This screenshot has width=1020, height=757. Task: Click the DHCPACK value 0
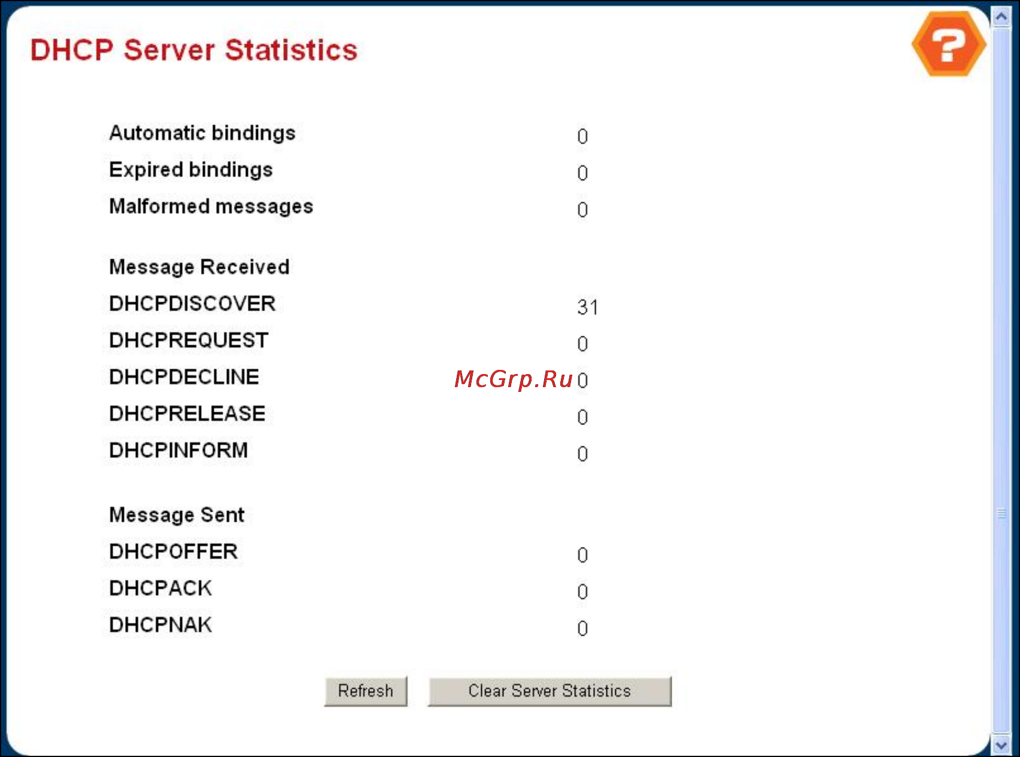(582, 592)
